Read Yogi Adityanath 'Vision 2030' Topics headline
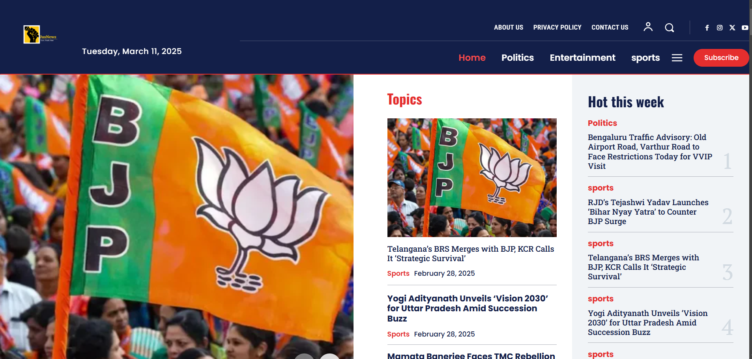 [x=468, y=309]
